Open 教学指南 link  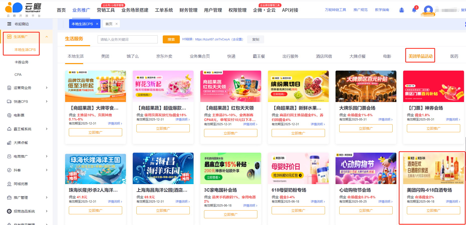pos(382,10)
